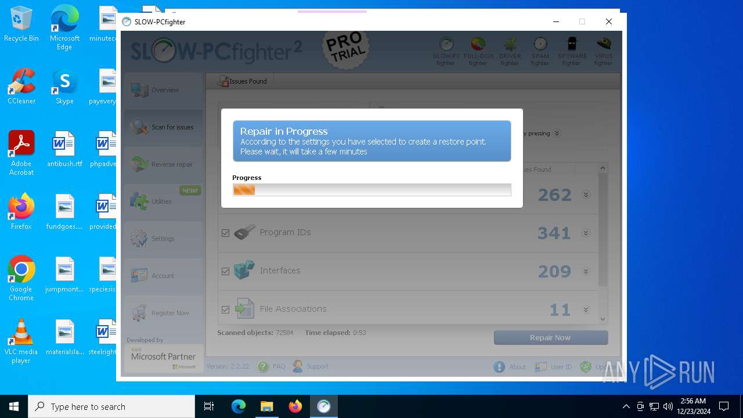Open Adobe Acrobat desktop shortcut

[x=21, y=153]
